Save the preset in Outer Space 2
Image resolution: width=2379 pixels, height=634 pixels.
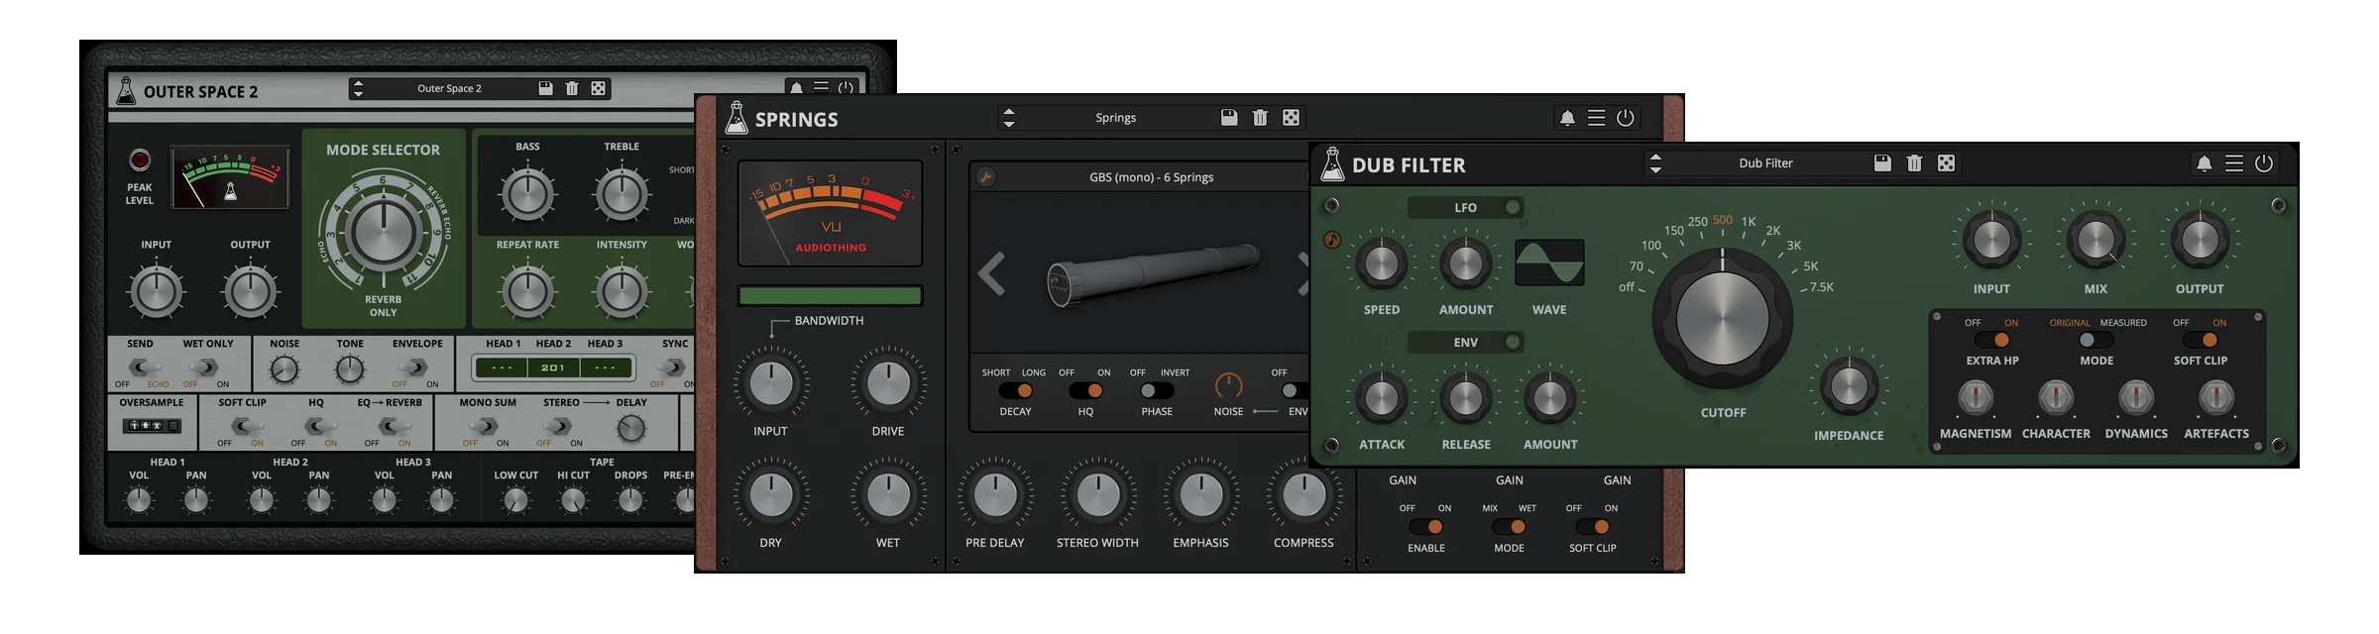click(x=545, y=88)
